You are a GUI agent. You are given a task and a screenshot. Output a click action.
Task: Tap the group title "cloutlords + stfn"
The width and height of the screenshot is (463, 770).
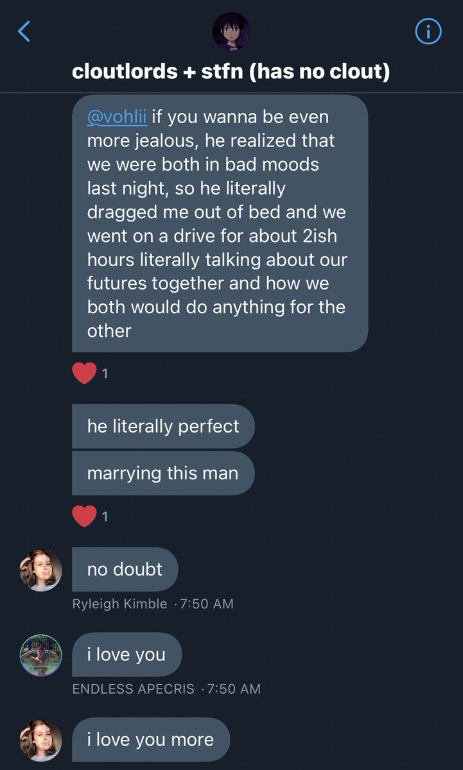coord(231,71)
